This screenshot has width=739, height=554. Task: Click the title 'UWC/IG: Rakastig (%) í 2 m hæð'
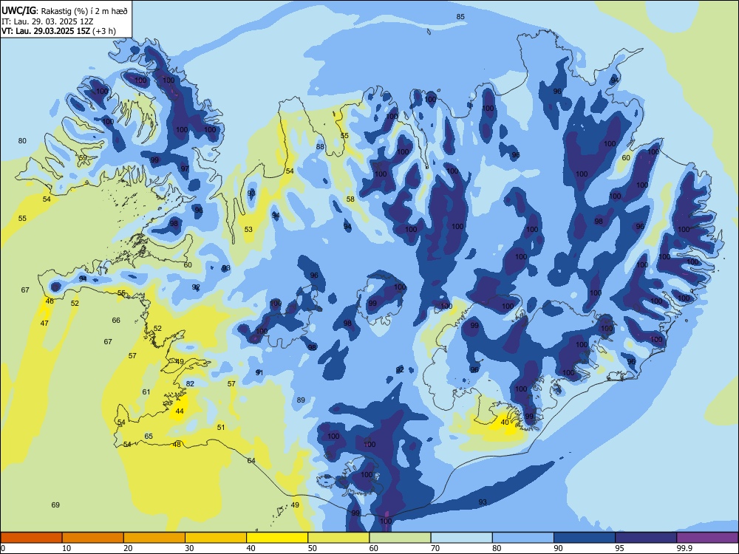pos(64,10)
